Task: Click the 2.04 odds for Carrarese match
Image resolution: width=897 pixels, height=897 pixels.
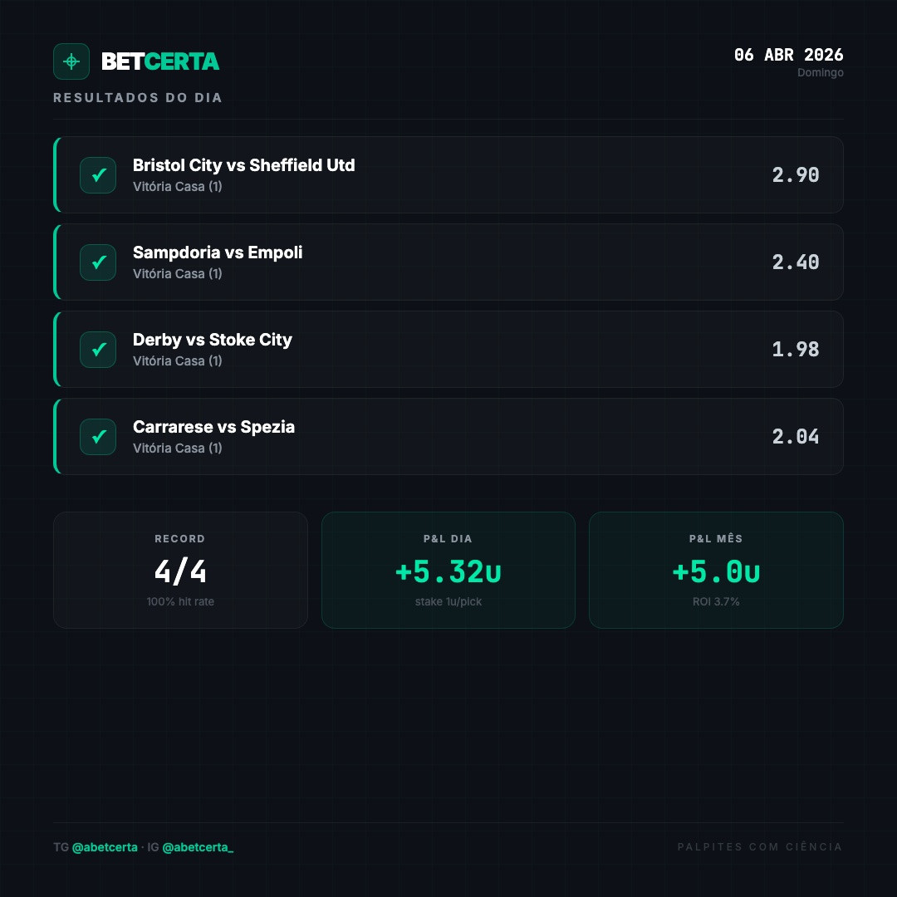Action: click(x=795, y=437)
